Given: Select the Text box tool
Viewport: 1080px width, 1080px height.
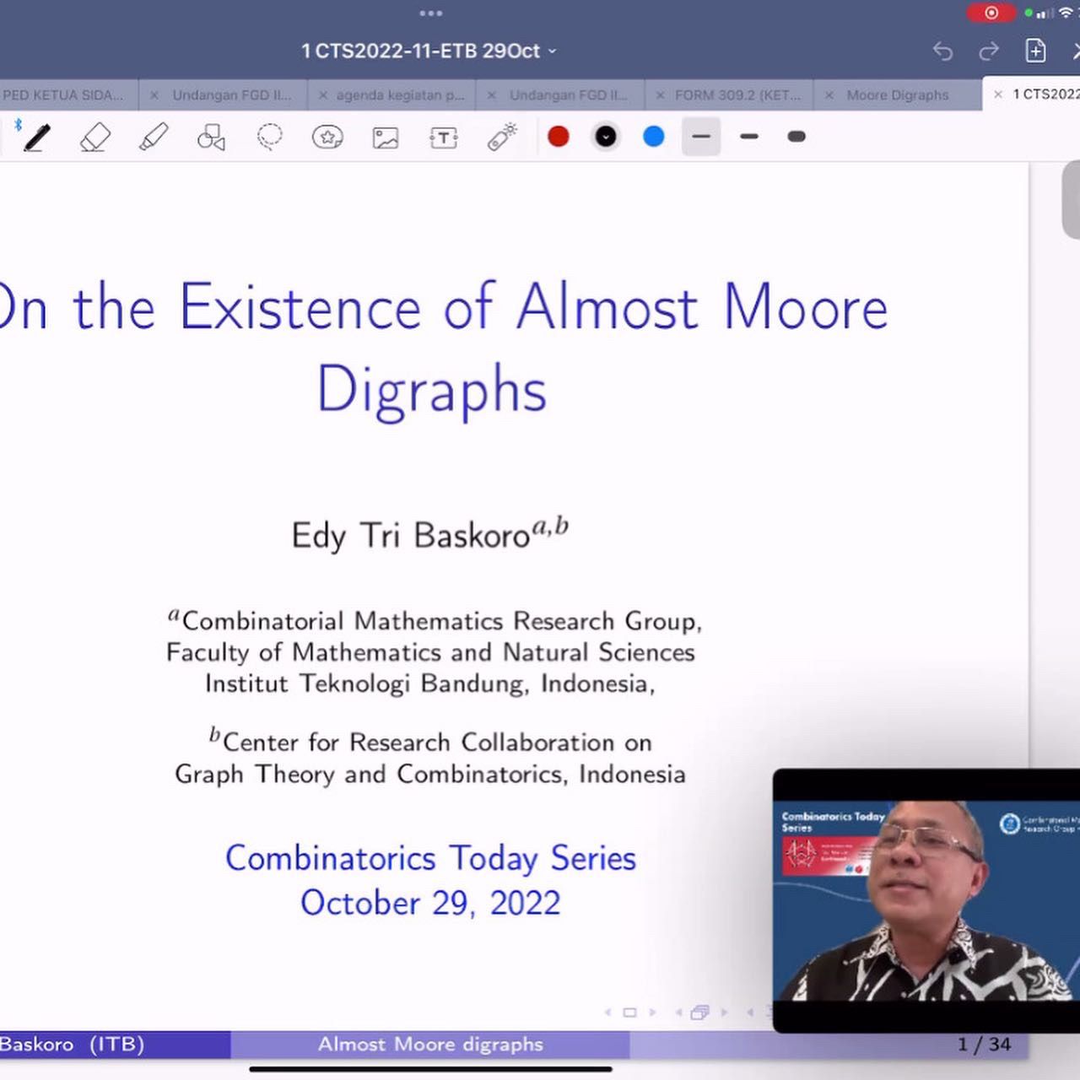Looking at the screenshot, I should [443, 137].
